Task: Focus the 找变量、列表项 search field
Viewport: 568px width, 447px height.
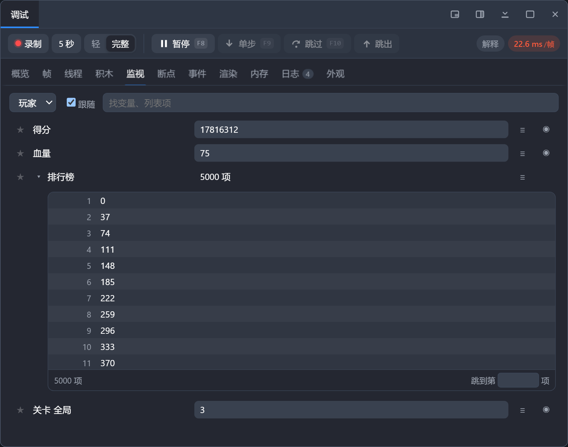Action: [330, 103]
